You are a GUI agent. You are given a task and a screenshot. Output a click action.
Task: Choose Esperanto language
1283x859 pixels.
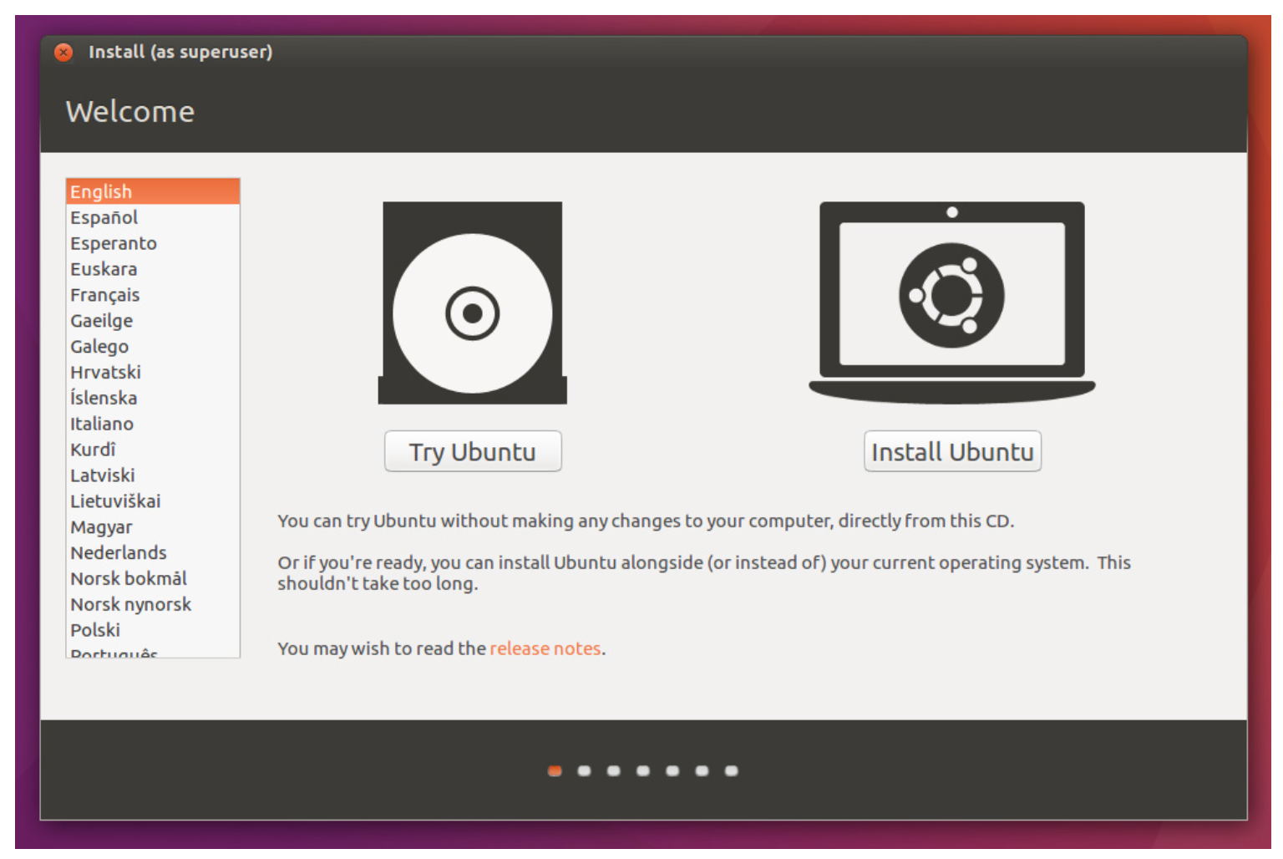pos(153,243)
